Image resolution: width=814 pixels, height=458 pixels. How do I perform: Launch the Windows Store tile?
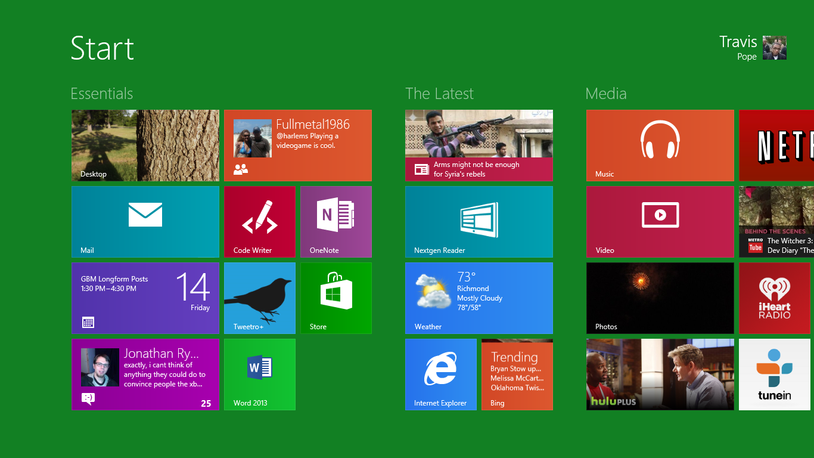pos(336,298)
